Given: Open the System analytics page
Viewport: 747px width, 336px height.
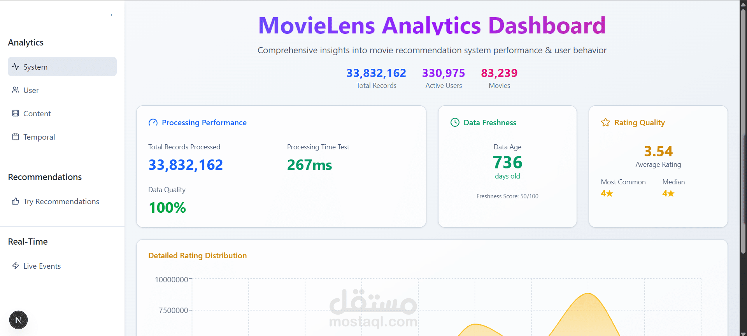Looking at the screenshot, I should (x=62, y=66).
